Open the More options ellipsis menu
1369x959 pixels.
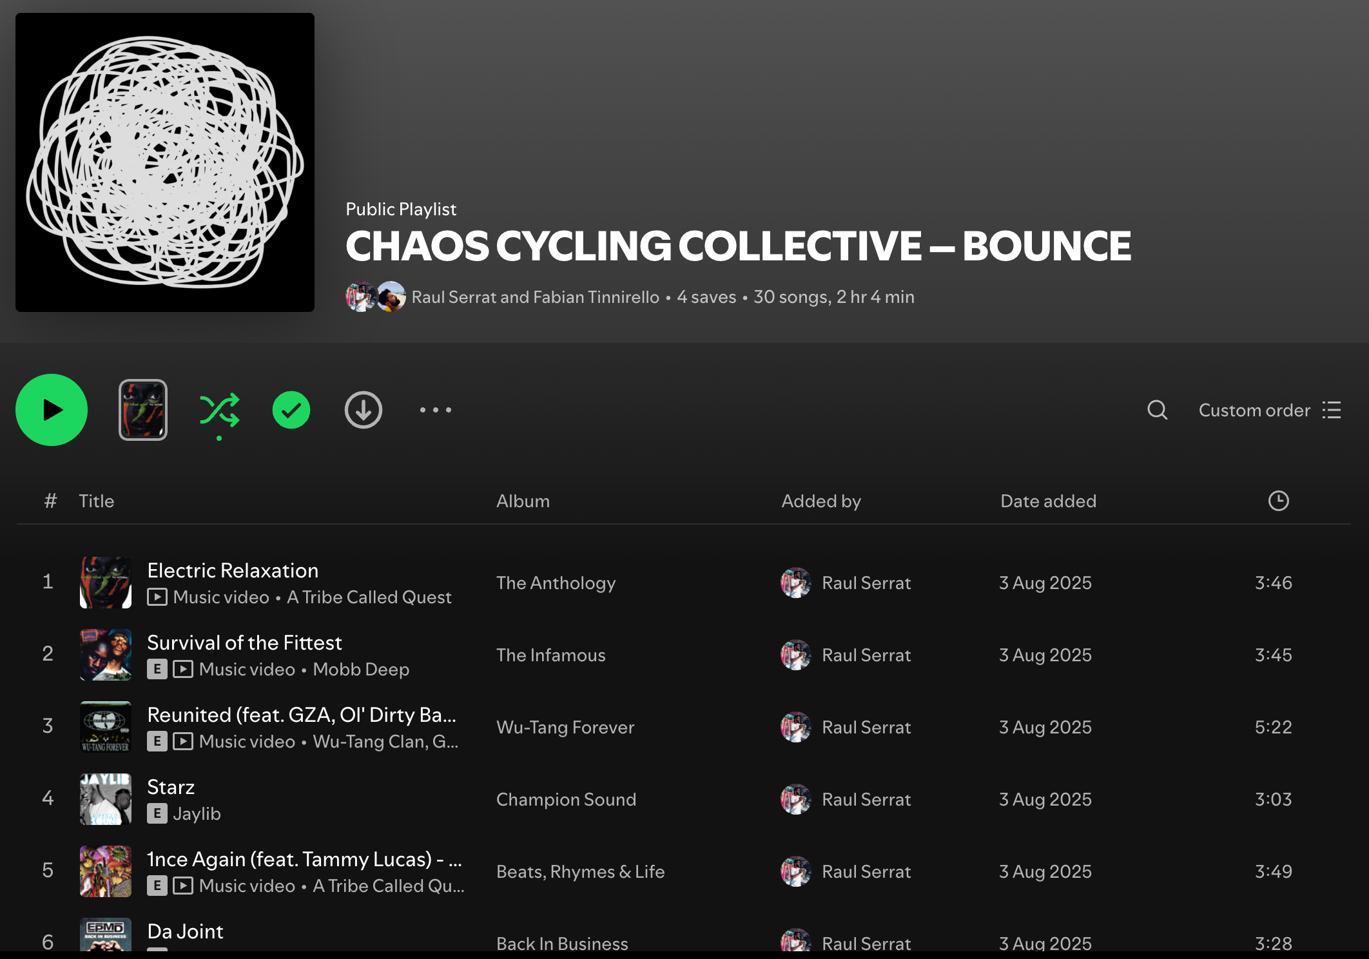pyautogui.click(x=435, y=410)
